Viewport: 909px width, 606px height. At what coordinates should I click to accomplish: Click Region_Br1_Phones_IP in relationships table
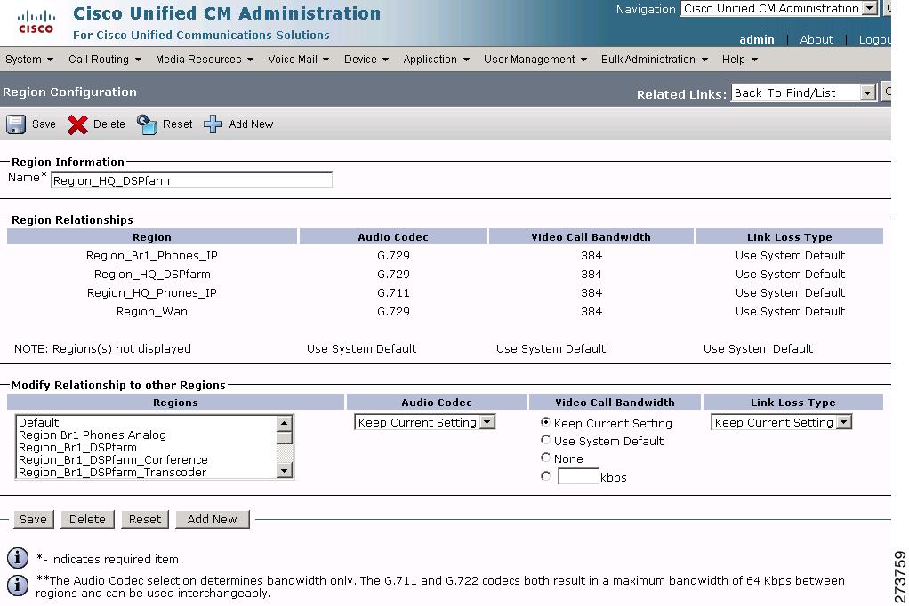coord(152,256)
